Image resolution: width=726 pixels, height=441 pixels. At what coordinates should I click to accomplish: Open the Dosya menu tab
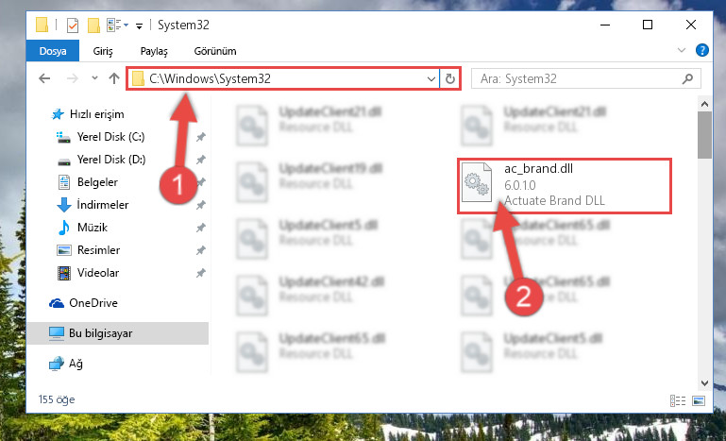pyautogui.click(x=53, y=51)
